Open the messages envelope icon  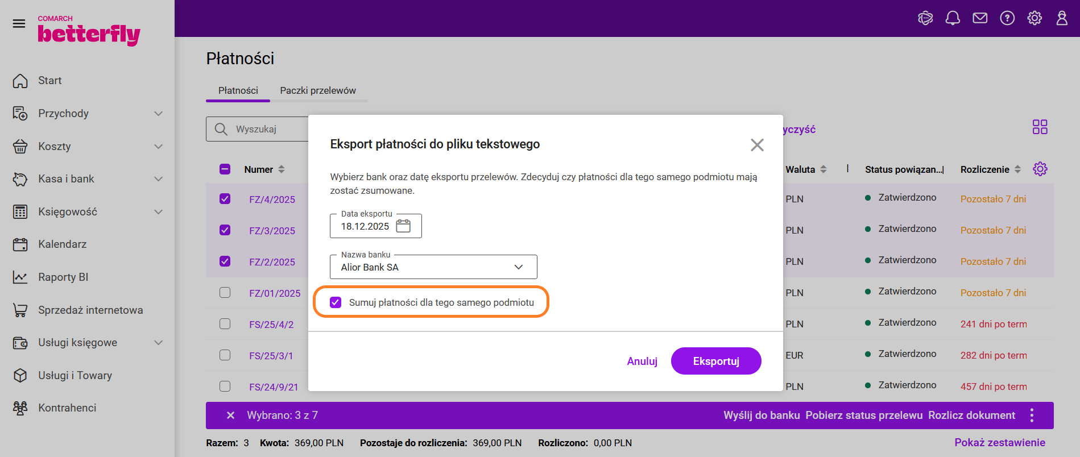coord(980,18)
